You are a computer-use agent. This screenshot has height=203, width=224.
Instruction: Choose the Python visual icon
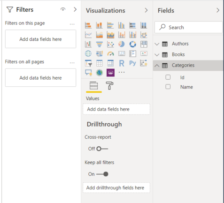[x=132, y=63]
